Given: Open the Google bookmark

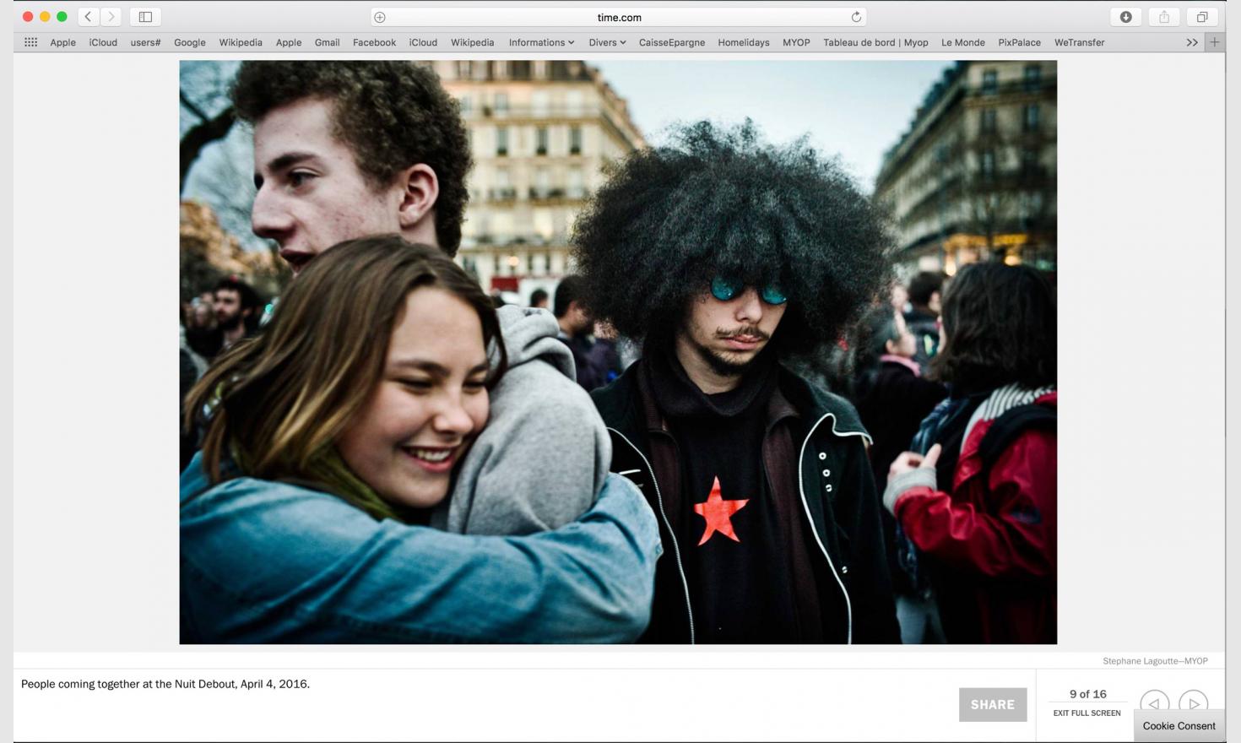Looking at the screenshot, I should pyautogui.click(x=190, y=42).
